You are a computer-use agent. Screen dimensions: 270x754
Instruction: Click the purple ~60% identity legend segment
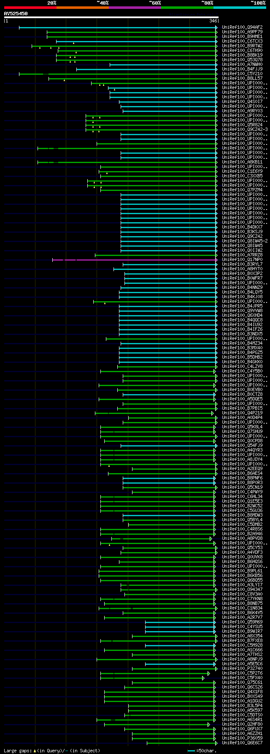click(x=135, y=8)
